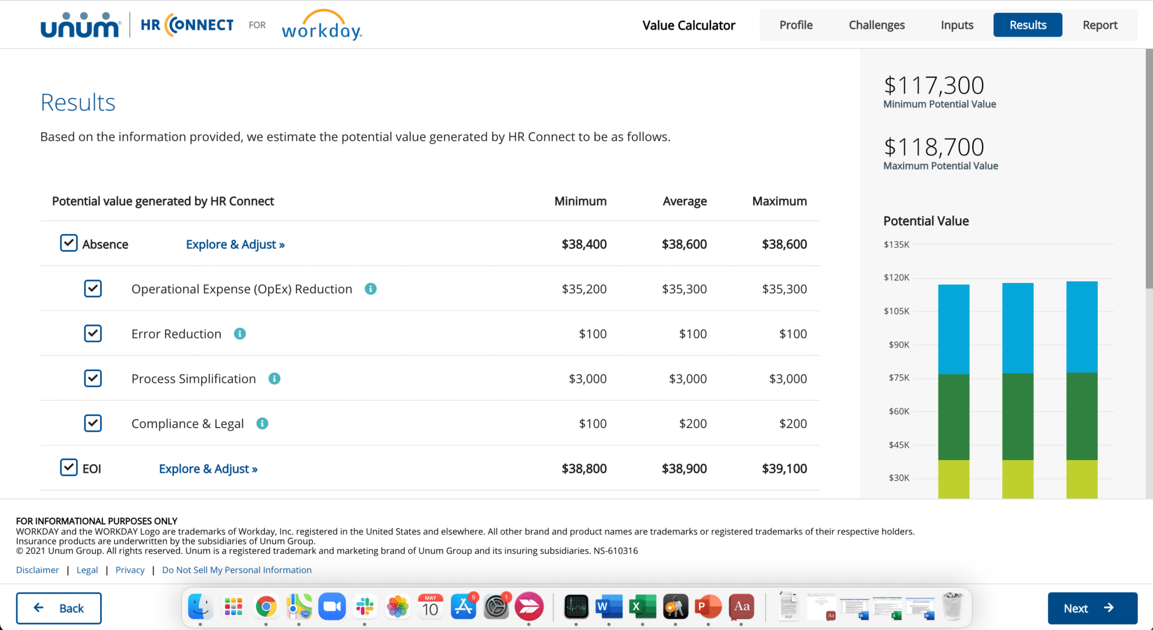Toggle the Error Reduction checkbox
The image size is (1153, 630).
[x=93, y=333]
